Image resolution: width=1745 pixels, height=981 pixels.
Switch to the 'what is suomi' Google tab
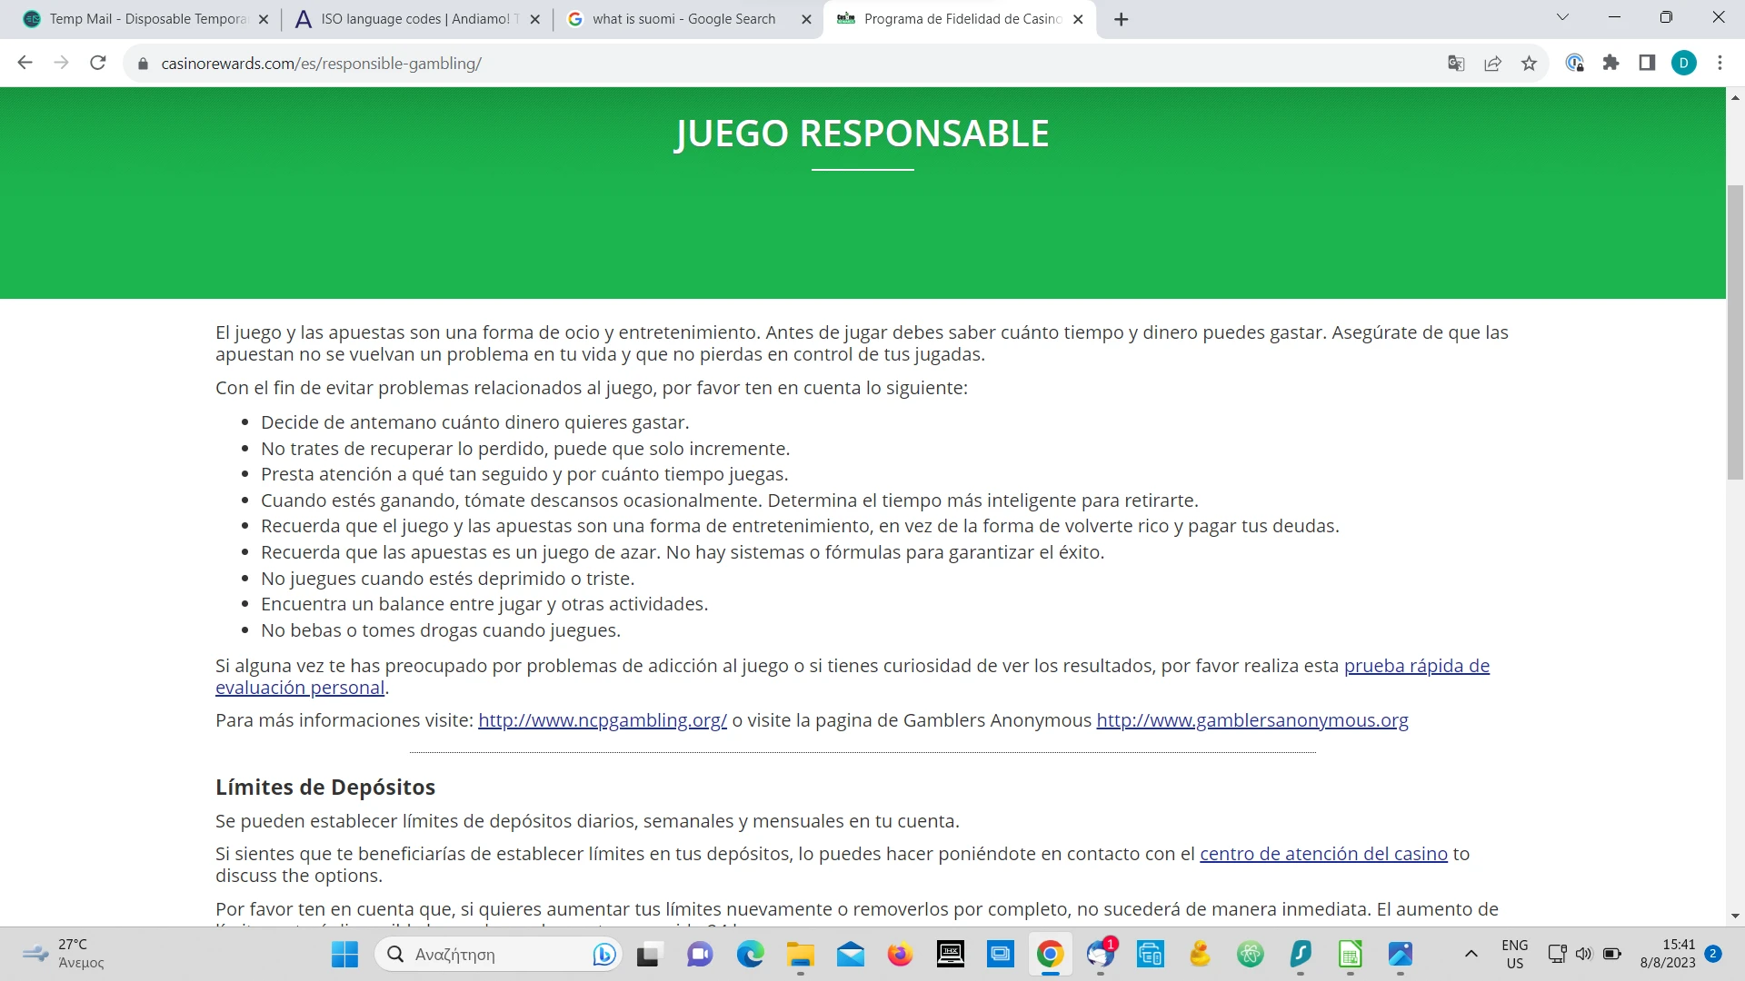click(688, 19)
